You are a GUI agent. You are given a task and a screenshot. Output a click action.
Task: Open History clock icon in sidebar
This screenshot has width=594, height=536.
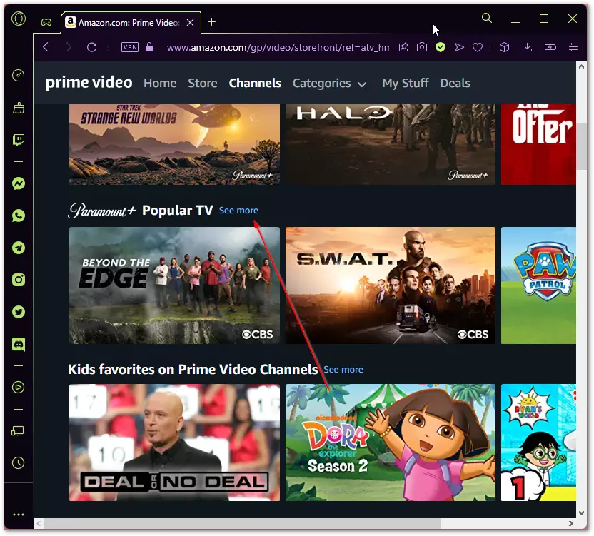pos(18,462)
